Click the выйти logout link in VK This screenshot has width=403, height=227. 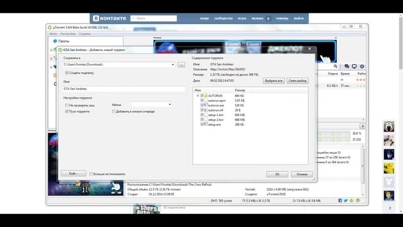(x=298, y=18)
